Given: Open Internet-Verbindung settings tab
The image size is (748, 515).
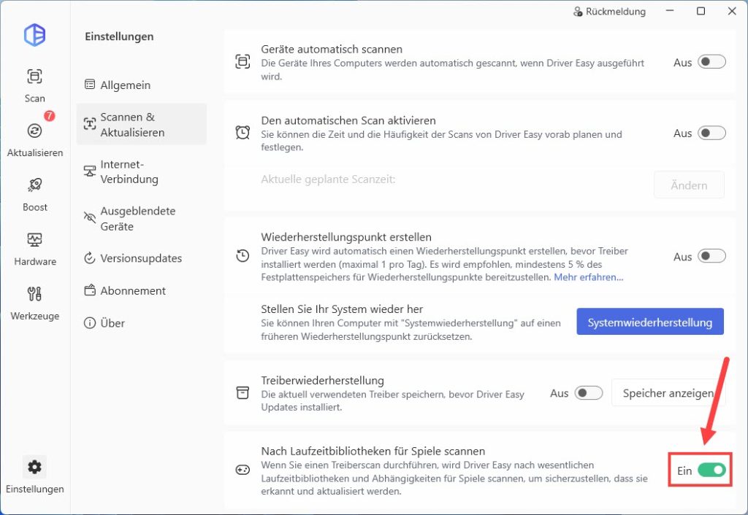Looking at the screenshot, I should tap(141, 171).
